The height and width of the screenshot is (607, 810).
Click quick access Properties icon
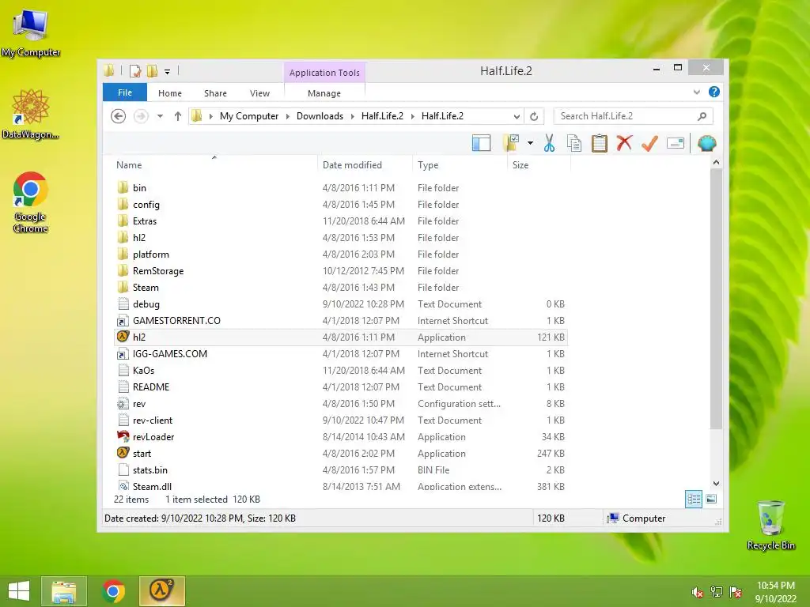click(135, 70)
